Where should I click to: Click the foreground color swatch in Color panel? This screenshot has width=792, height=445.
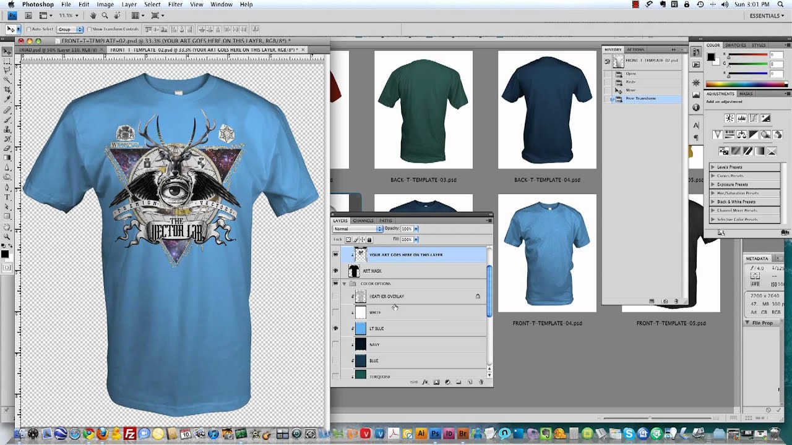point(712,57)
